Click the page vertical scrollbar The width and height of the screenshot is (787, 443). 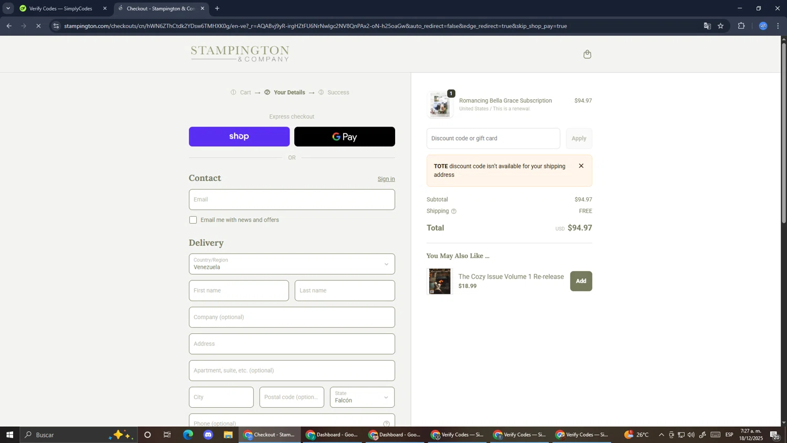tap(784, 133)
